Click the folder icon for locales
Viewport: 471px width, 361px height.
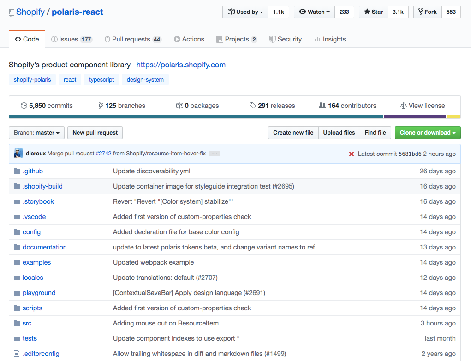[17, 278]
